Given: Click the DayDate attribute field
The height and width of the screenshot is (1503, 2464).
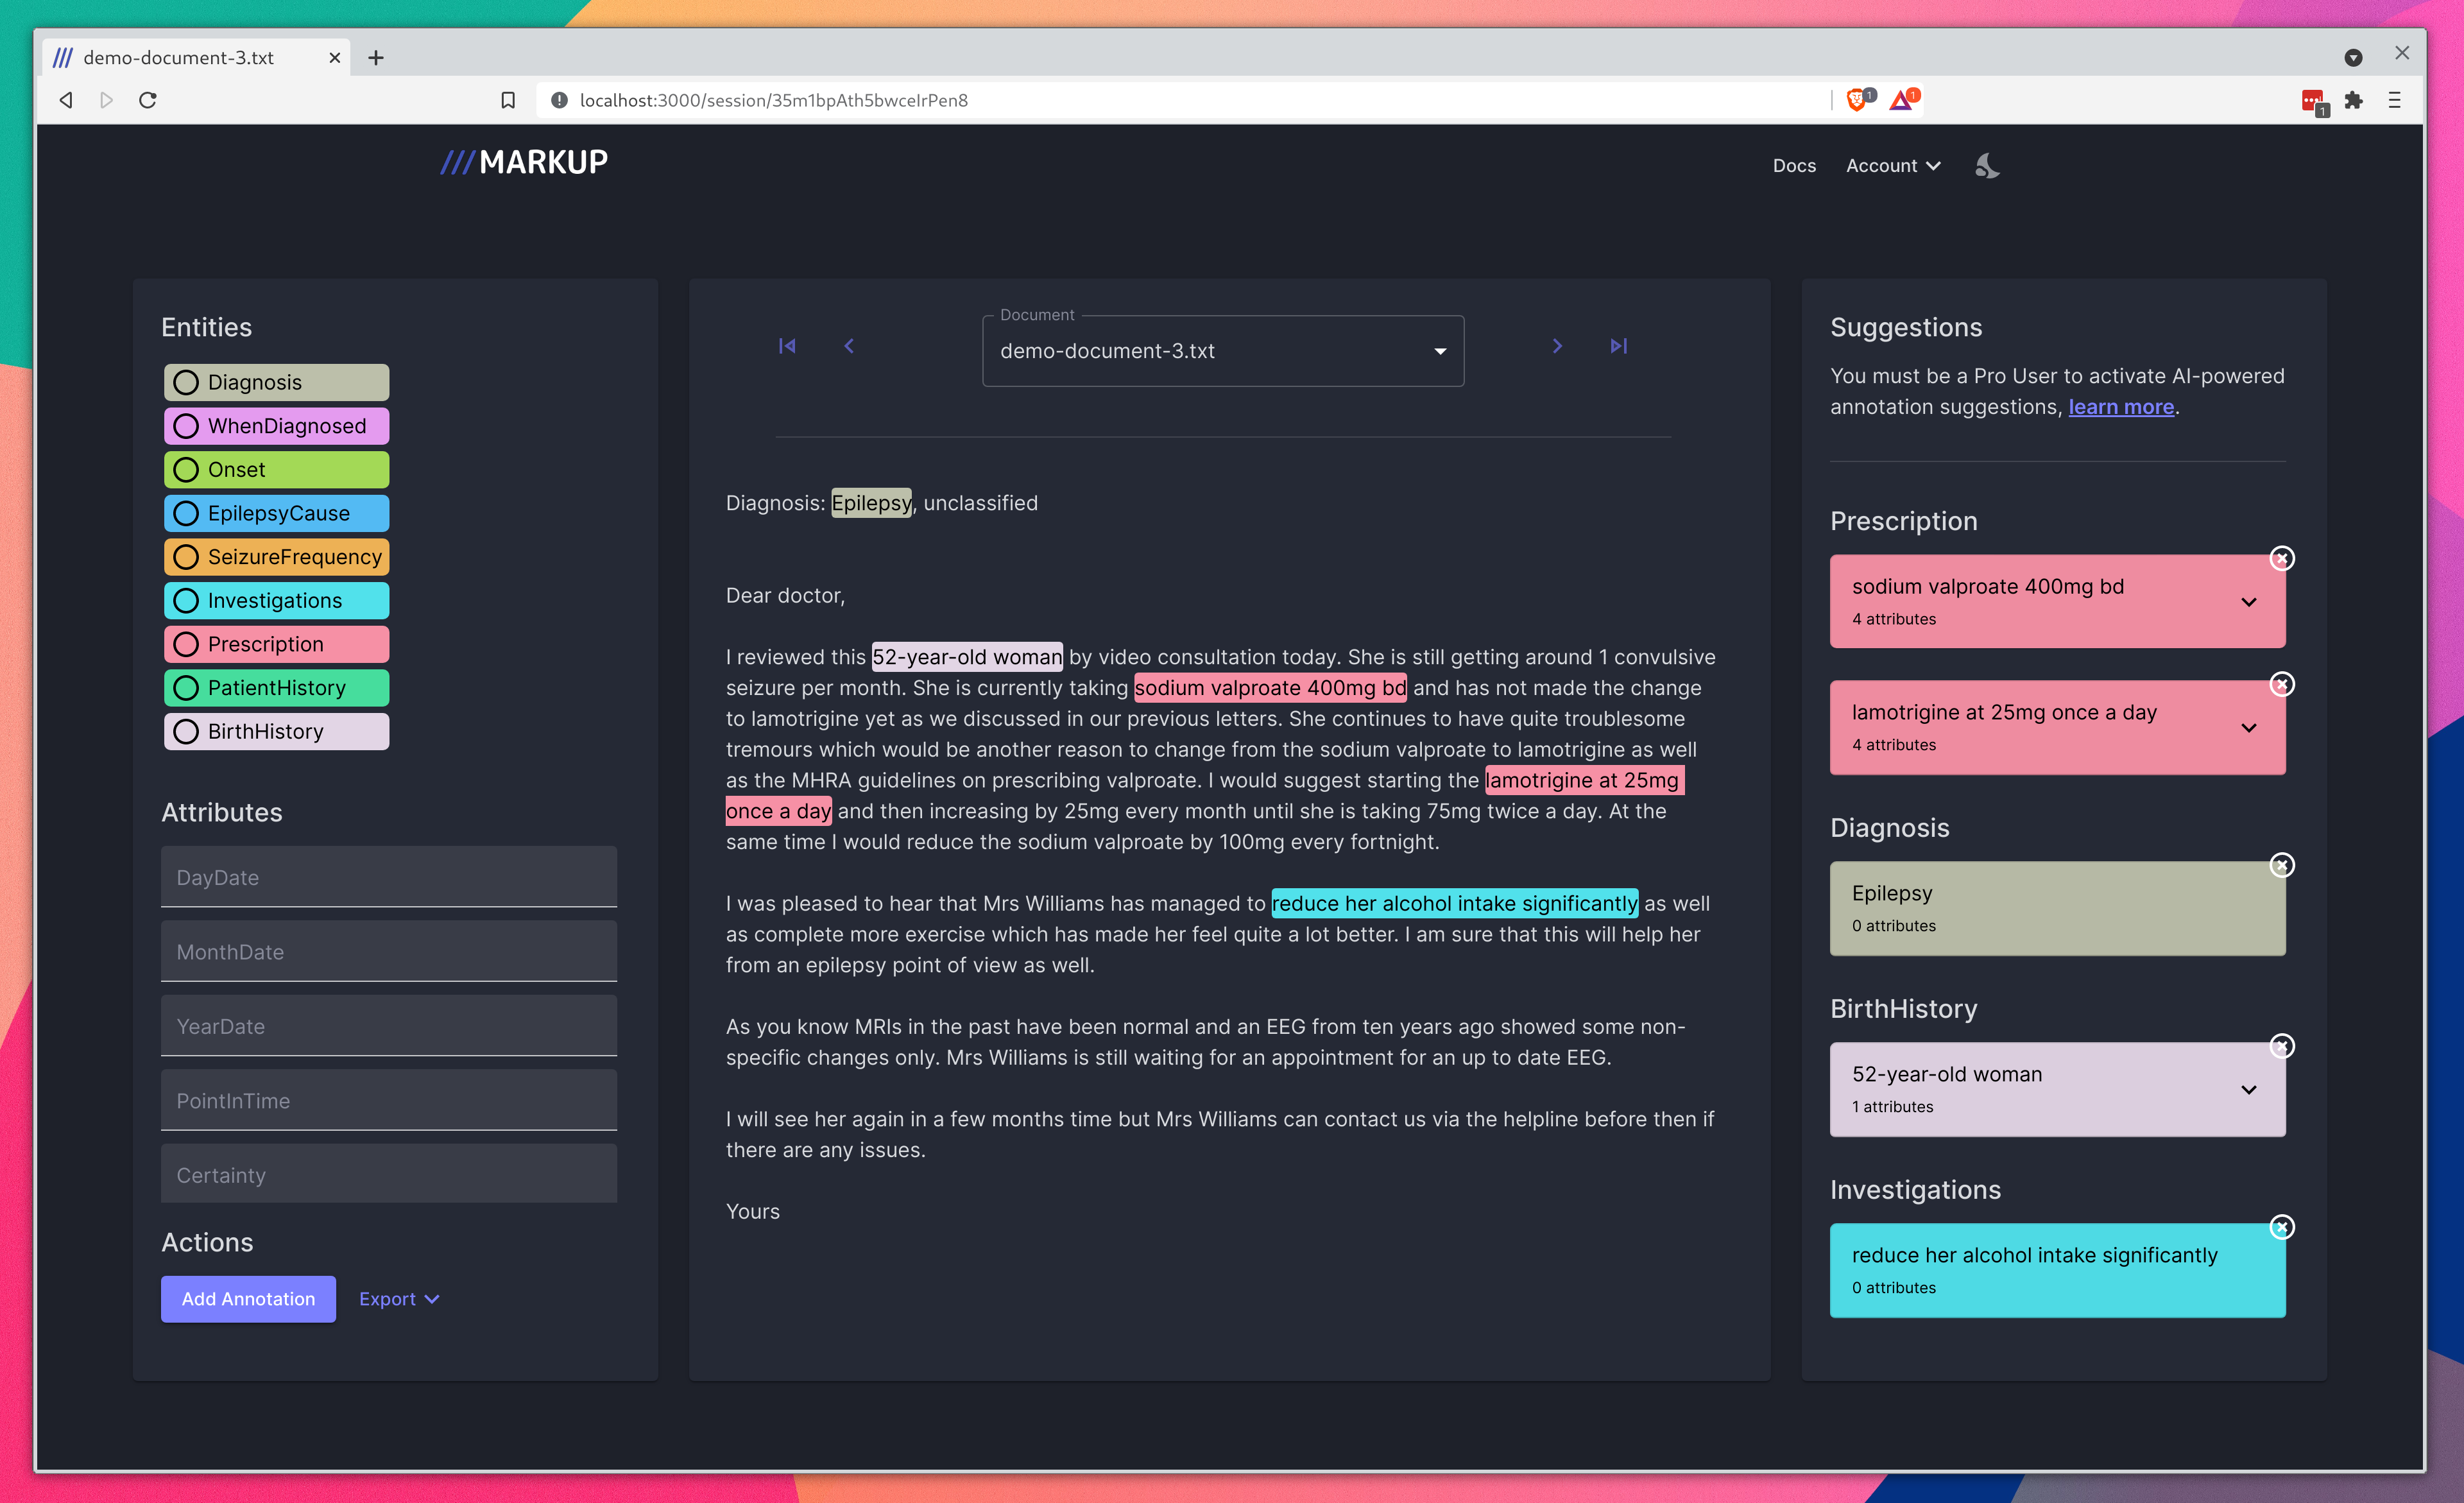Looking at the screenshot, I should pyautogui.click(x=388, y=877).
